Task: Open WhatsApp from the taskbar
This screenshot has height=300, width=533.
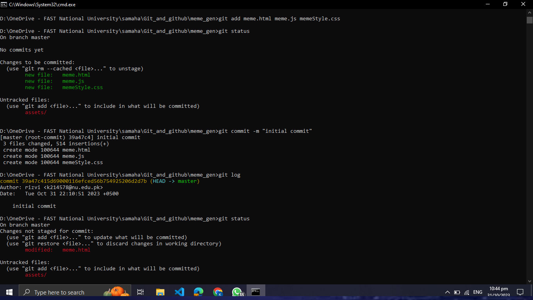Action: [237, 292]
